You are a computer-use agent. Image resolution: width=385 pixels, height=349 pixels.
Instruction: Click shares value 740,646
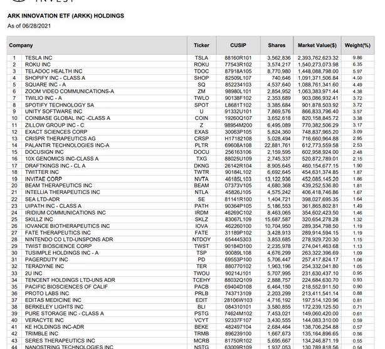(281, 78)
